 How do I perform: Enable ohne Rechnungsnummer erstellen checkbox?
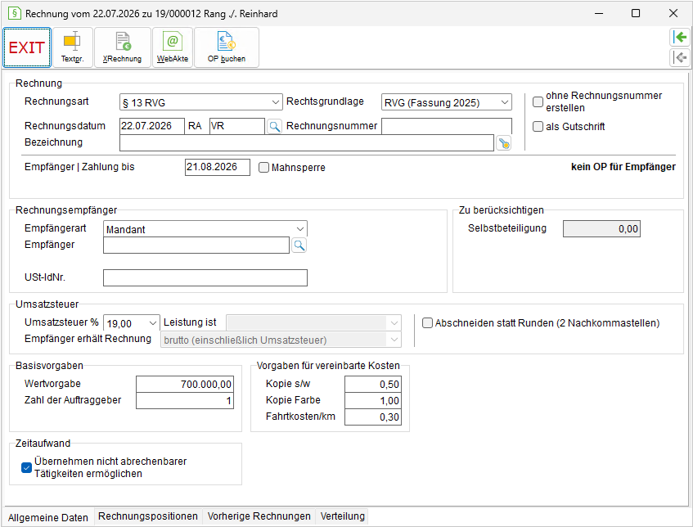(x=538, y=101)
